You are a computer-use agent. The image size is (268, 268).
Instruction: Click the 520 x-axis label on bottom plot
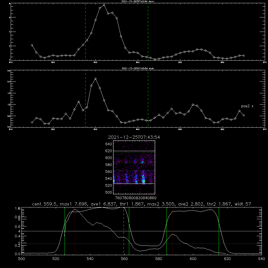(56, 259)
